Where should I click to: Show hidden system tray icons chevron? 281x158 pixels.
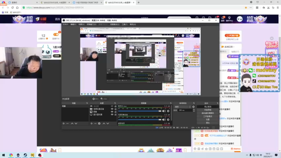pyautogui.click(x=247, y=155)
